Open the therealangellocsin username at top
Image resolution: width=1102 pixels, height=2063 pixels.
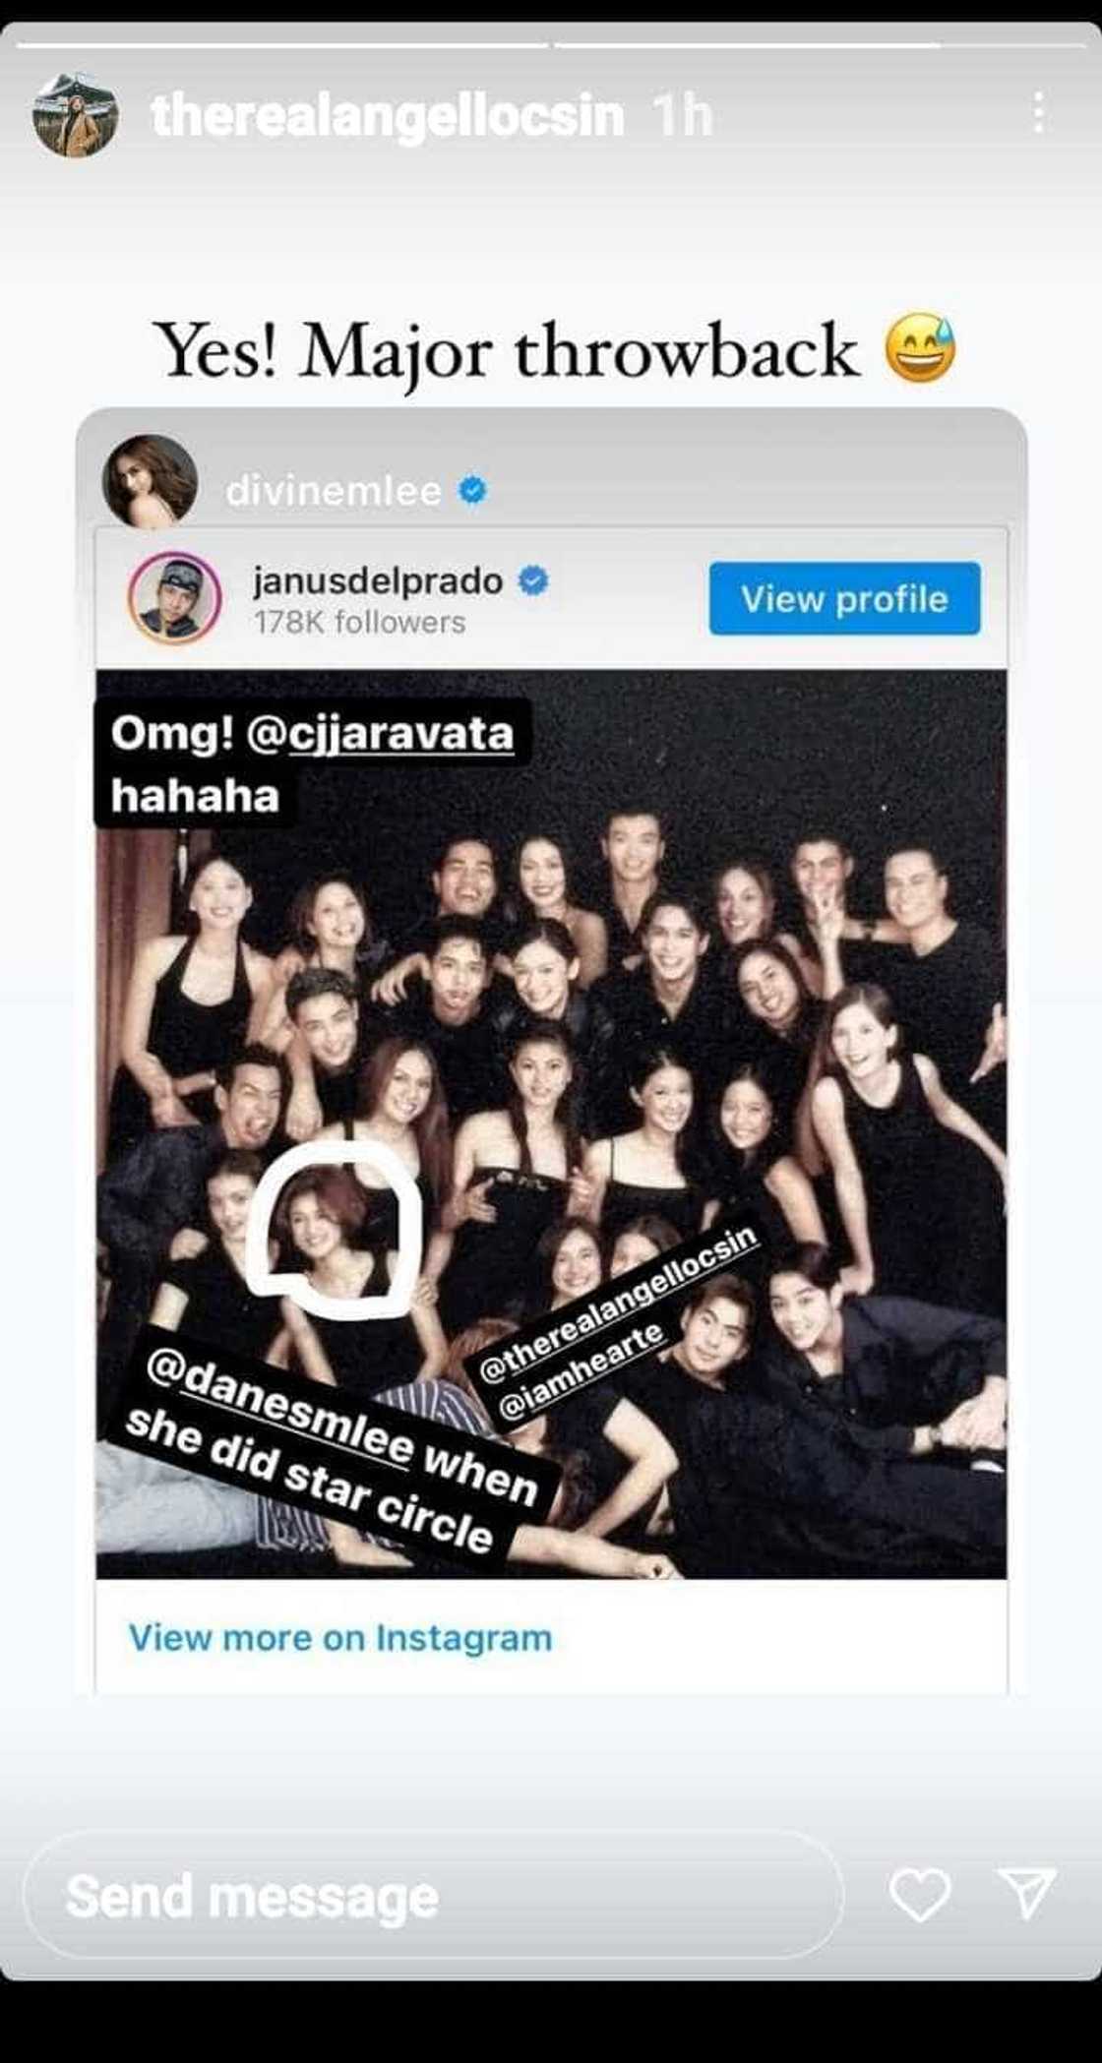pyautogui.click(x=388, y=115)
